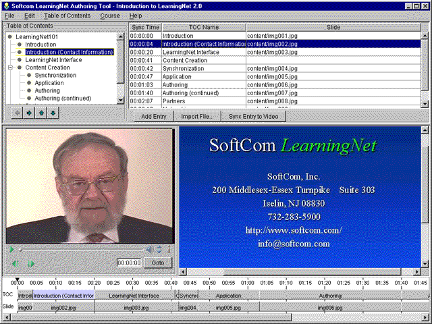The height and width of the screenshot is (324, 432).
Task: Select Content Creation in the TOC tree
Action: point(47,67)
